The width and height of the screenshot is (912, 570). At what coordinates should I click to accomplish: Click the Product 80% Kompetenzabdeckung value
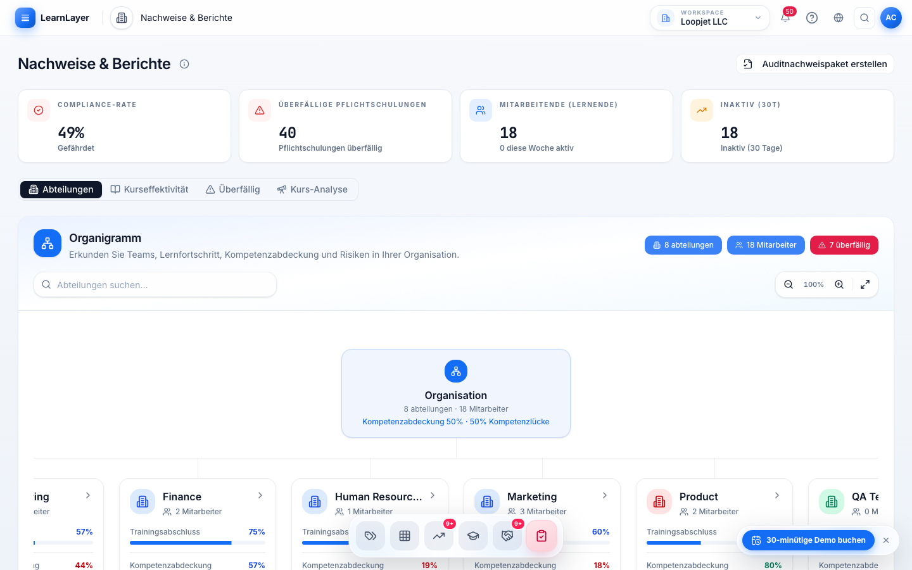[x=773, y=565]
